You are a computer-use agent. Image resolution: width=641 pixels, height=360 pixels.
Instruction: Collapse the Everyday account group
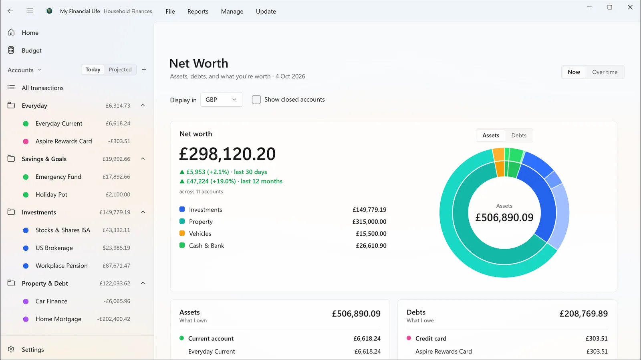click(x=143, y=106)
